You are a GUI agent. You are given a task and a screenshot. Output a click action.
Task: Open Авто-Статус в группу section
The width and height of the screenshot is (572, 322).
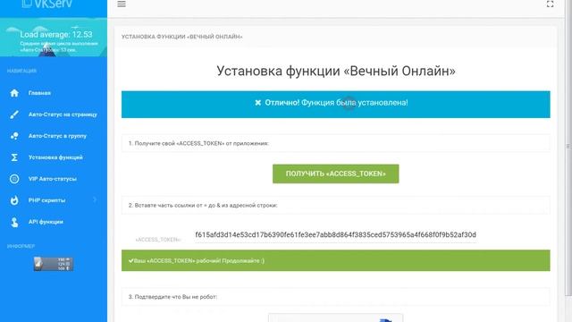tap(57, 136)
